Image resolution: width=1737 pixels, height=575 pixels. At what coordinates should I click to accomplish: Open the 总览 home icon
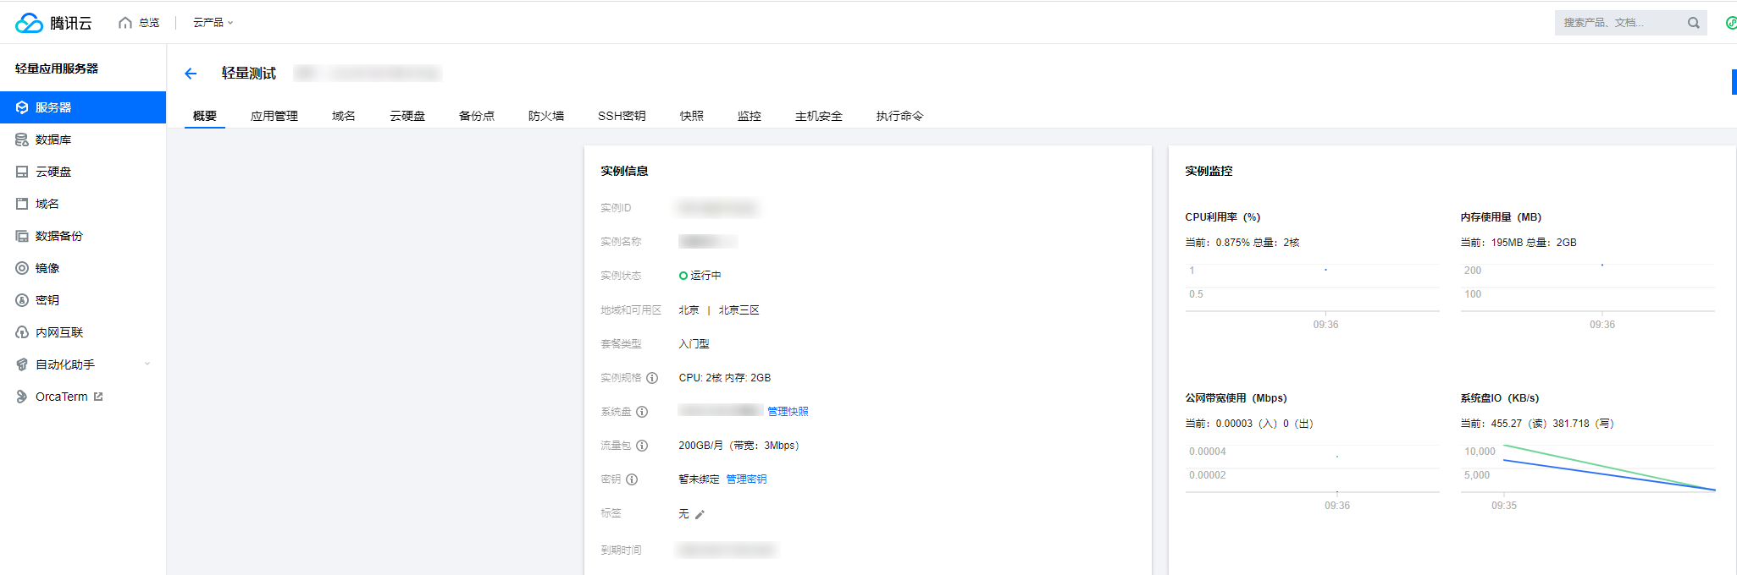coord(125,23)
